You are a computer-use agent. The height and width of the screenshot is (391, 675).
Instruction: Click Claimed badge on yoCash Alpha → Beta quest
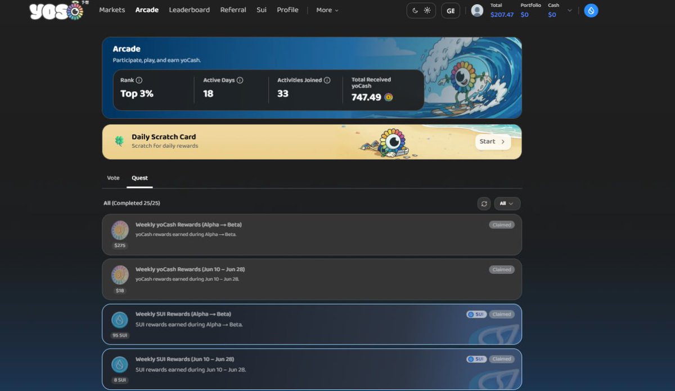pos(501,224)
